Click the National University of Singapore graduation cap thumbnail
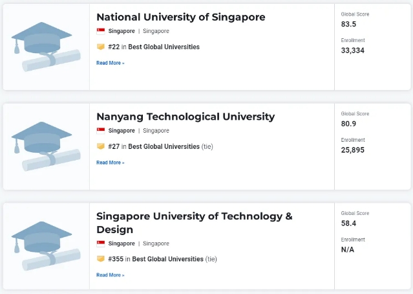The image size is (413, 294). point(45,47)
